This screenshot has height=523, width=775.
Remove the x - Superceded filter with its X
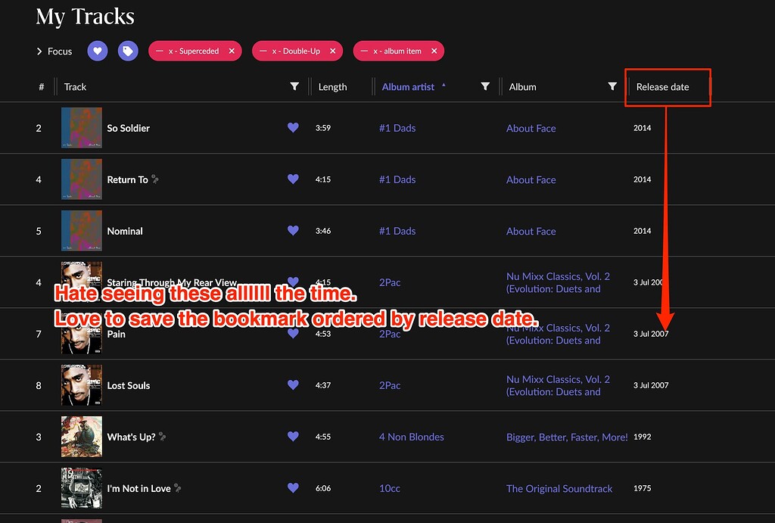(x=231, y=51)
